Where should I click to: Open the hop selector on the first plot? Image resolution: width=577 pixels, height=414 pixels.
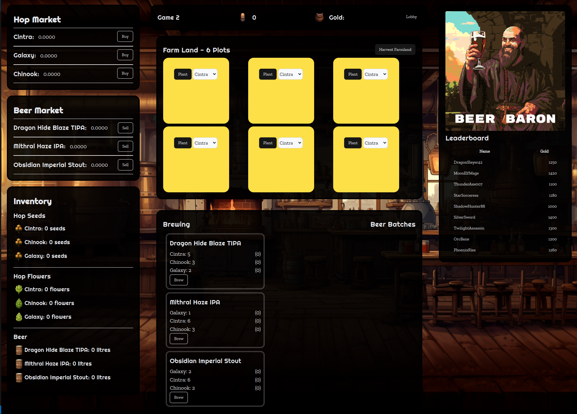(x=205, y=74)
